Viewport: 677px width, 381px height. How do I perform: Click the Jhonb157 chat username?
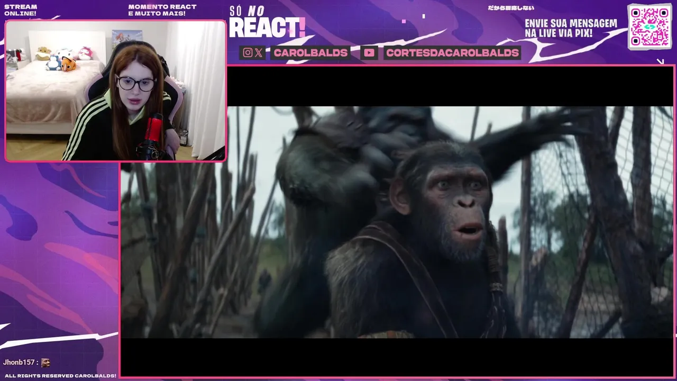point(19,362)
